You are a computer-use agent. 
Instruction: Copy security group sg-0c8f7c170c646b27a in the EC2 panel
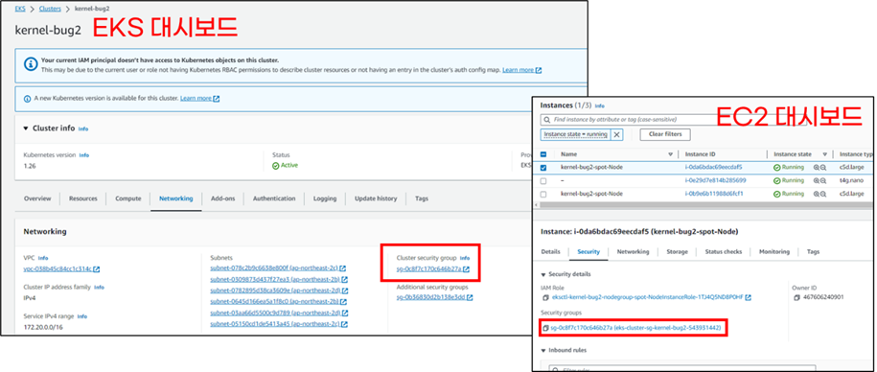(x=545, y=327)
